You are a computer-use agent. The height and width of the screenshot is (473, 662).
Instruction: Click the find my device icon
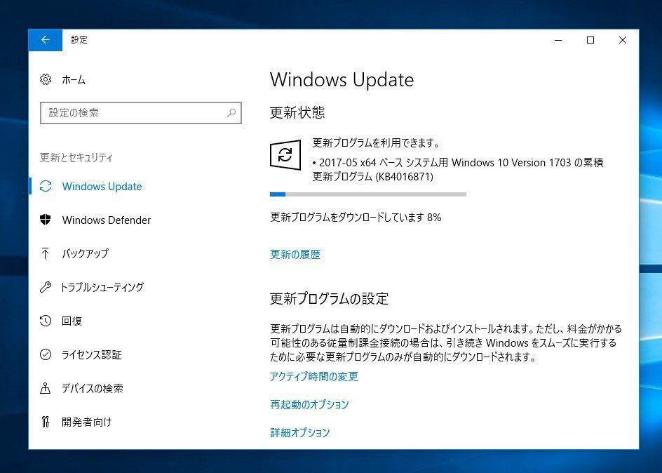click(45, 388)
